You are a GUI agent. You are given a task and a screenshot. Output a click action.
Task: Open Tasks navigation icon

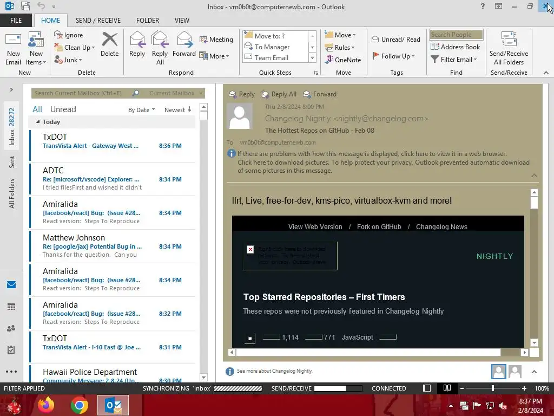pos(11,350)
